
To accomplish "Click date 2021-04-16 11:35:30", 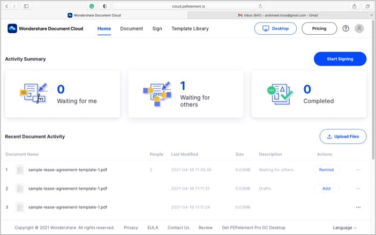I will point(191,170).
